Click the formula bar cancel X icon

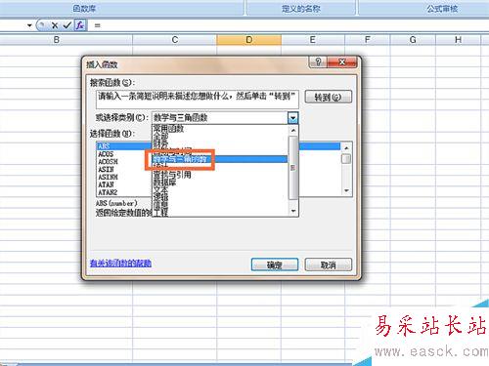coord(55,25)
